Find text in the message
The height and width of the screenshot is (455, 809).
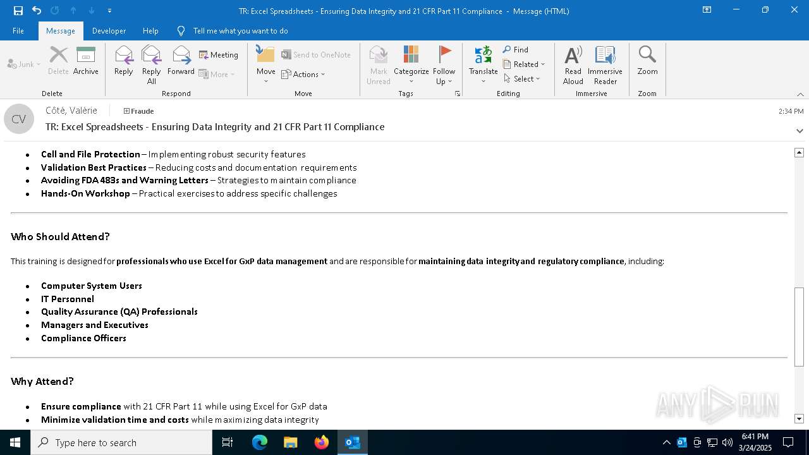coord(516,50)
